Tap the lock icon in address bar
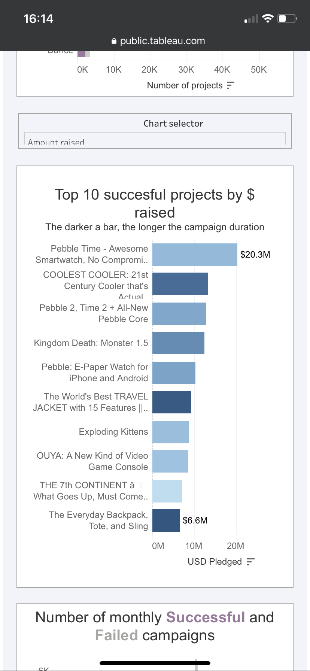 click(x=114, y=41)
